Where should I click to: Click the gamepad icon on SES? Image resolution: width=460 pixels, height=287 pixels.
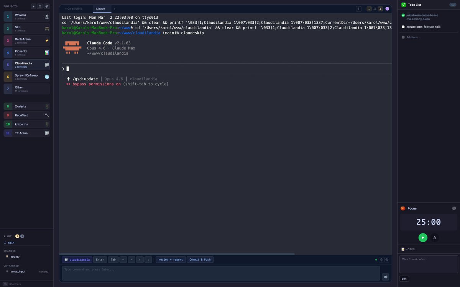47,29
